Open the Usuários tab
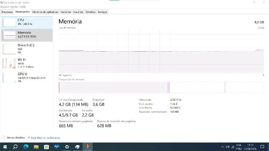 click(78, 12)
